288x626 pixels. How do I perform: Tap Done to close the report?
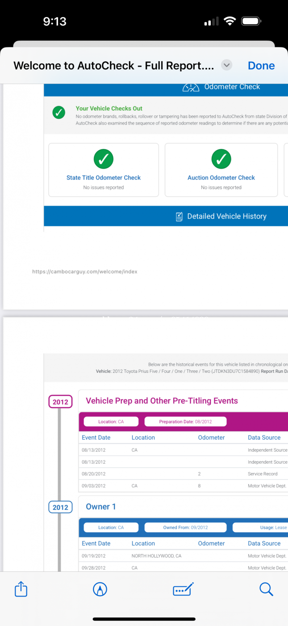pyautogui.click(x=261, y=65)
